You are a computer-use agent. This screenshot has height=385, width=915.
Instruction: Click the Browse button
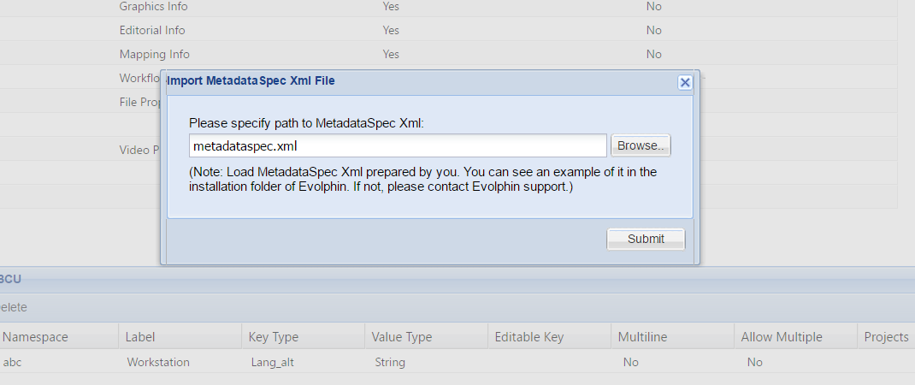[640, 145]
